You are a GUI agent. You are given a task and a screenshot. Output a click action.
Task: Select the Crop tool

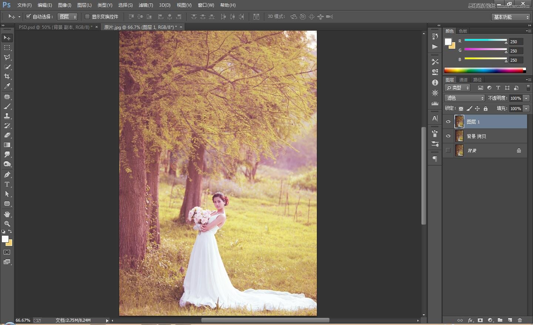coord(7,76)
